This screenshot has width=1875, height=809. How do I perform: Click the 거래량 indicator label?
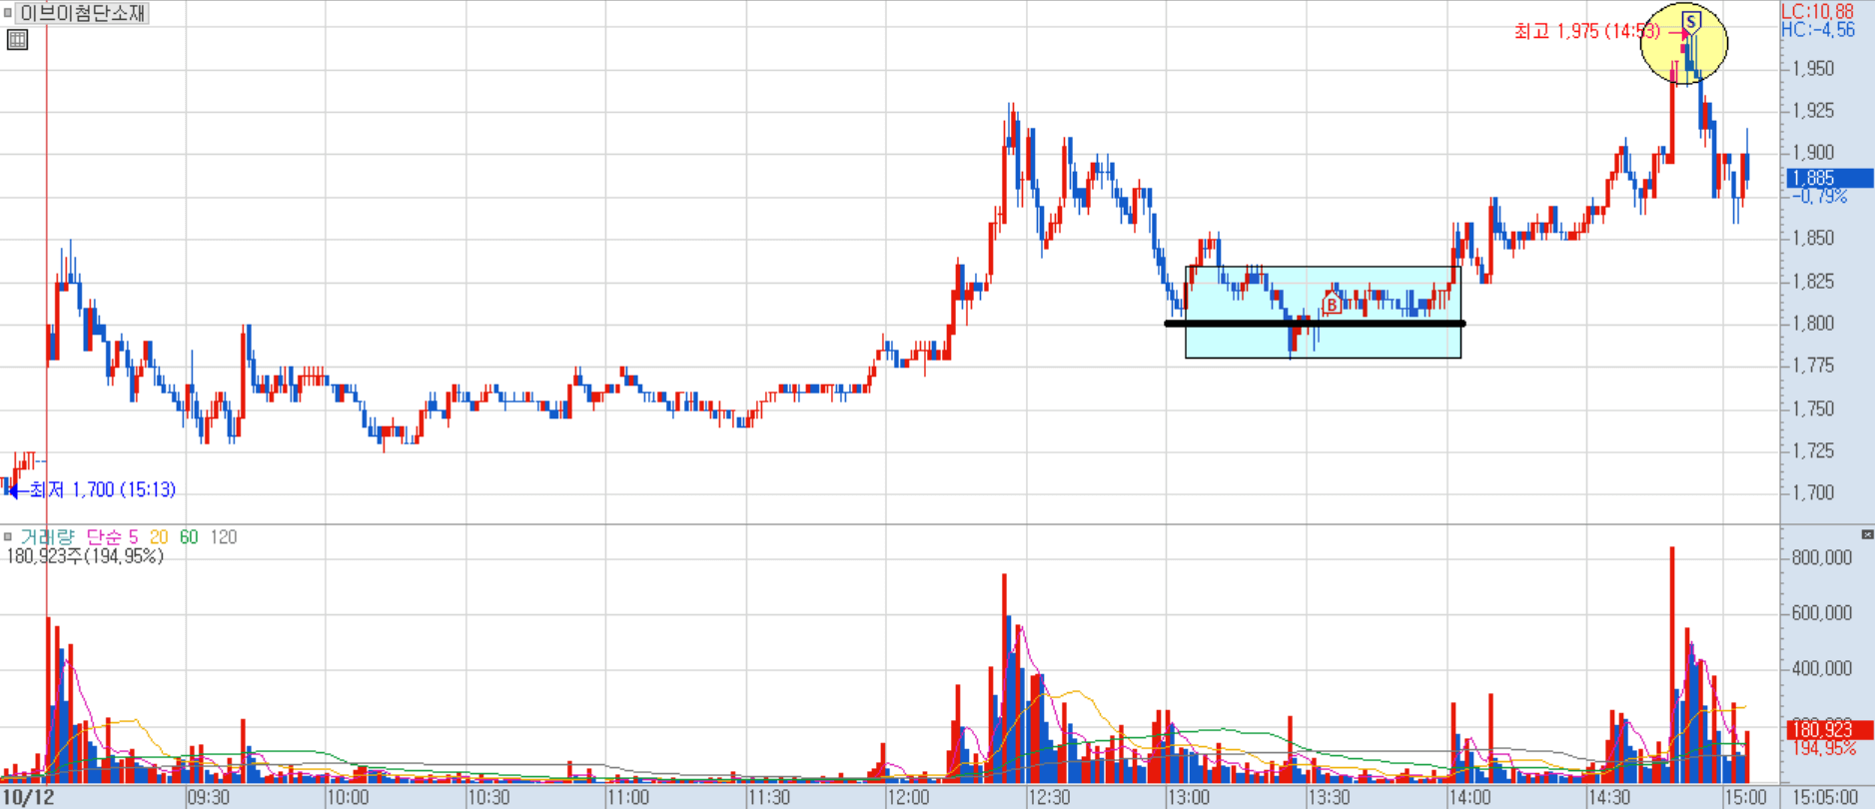pyautogui.click(x=47, y=536)
